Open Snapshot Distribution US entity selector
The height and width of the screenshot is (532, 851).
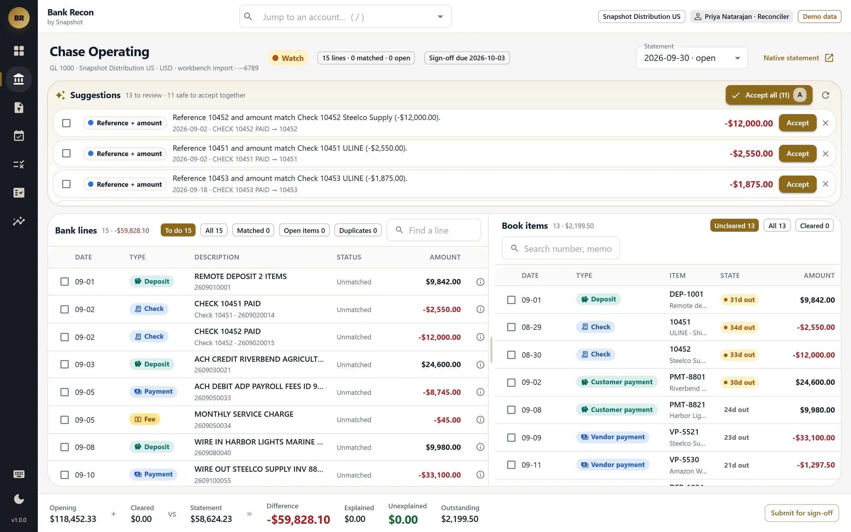coord(642,17)
